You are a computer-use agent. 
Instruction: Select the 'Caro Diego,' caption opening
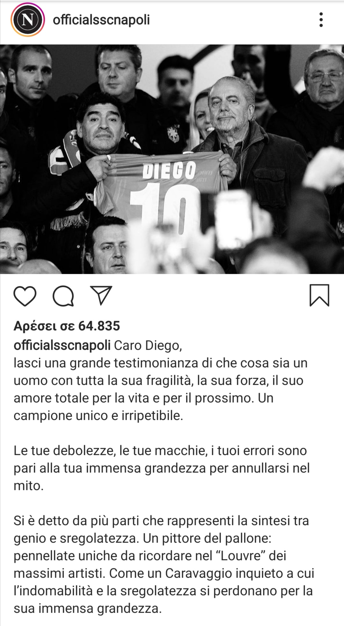click(148, 345)
